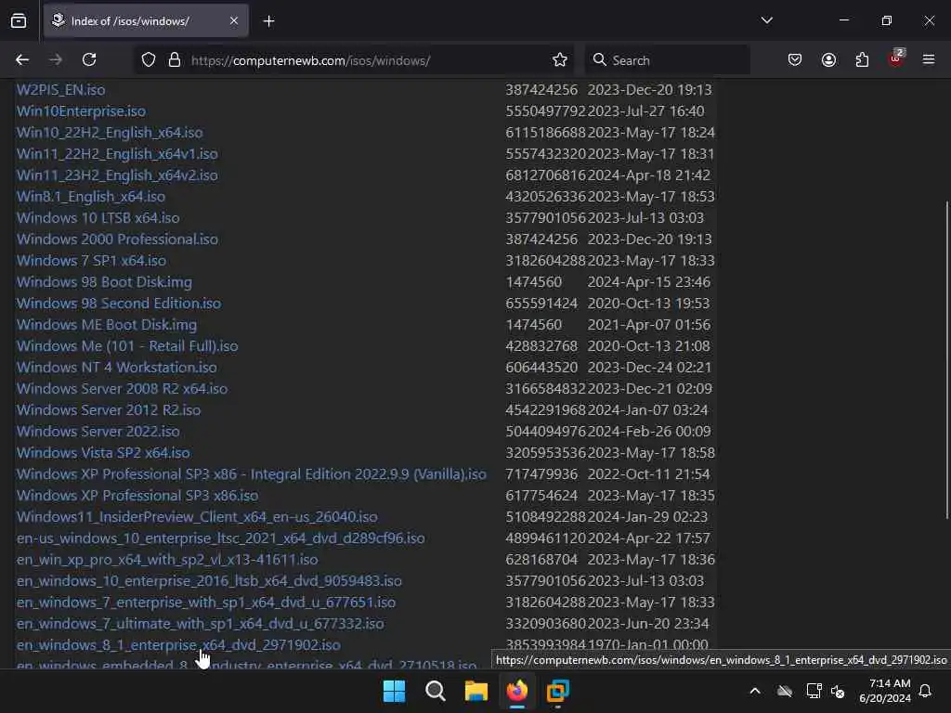Open Windows Vista SP2 x64.iso link

click(103, 452)
